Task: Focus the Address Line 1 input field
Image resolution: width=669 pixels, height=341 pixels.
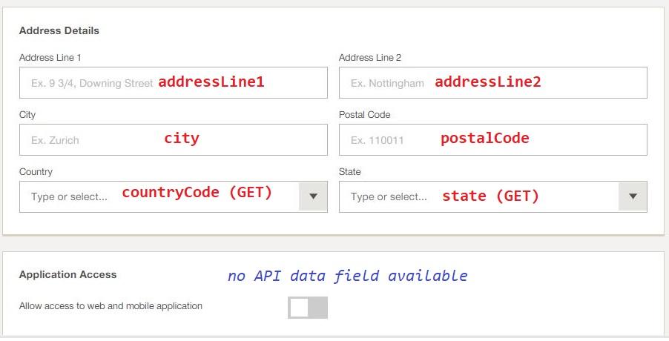Action: pyautogui.click(x=174, y=83)
